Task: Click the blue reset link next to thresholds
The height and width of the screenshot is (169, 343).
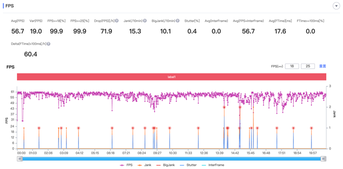Action: click(322, 66)
